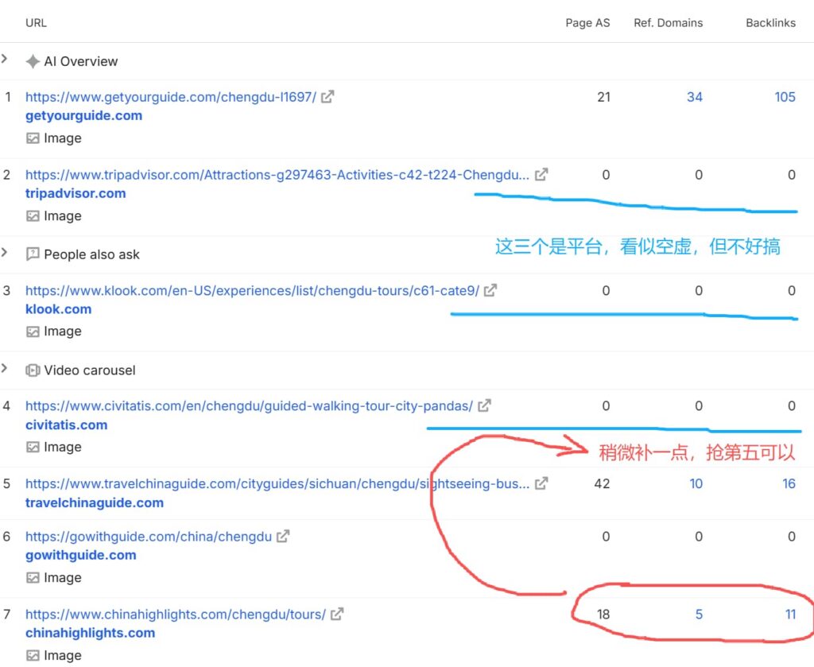The image size is (814, 667).
Task: Click the Ref. Domains column header
Action: tap(668, 23)
